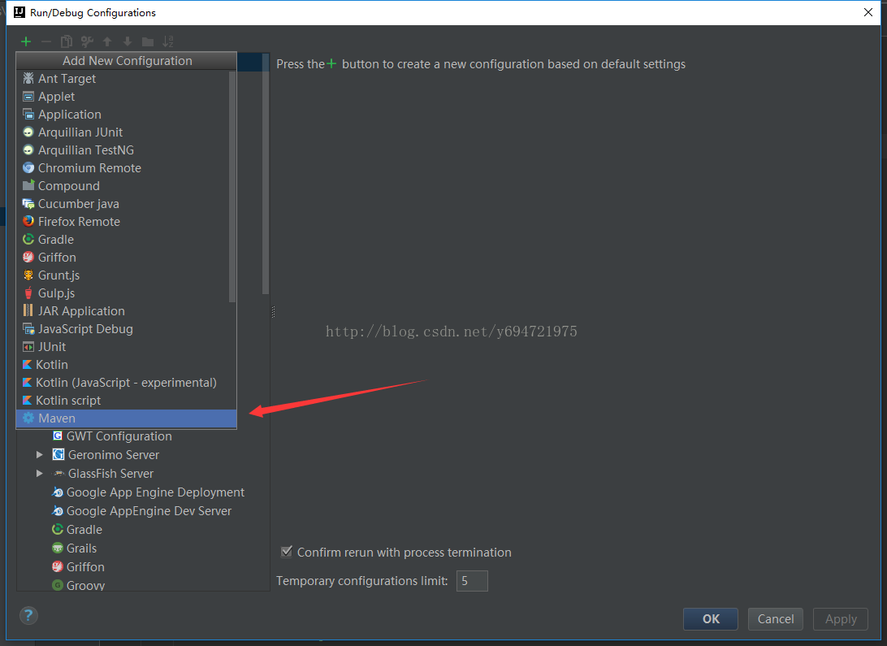Click the Apply button
The image size is (887, 646).
841,619
